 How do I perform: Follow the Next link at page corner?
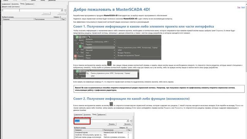click(x=243, y=7)
